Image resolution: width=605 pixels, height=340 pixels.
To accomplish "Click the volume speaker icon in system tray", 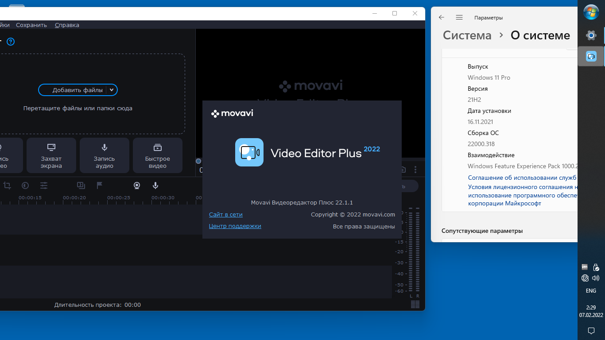I will tap(596, 278).
